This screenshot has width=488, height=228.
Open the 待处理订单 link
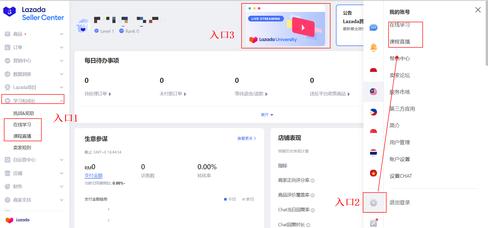tap(98, 94)
